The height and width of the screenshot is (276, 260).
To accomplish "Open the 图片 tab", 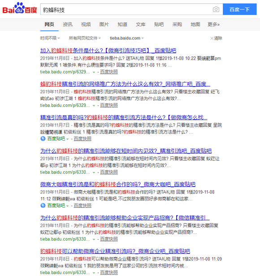I will (x=104, y=25).
